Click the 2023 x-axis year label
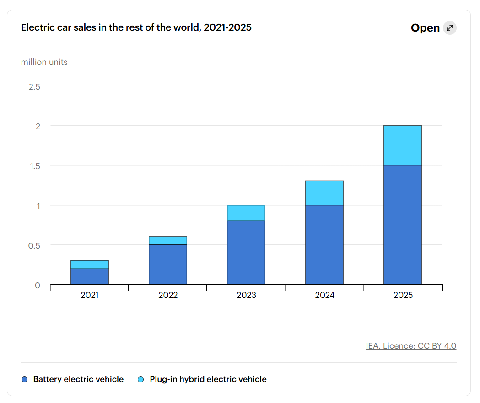Viewport: 480px width, 403px height. (x=246, y=295)
